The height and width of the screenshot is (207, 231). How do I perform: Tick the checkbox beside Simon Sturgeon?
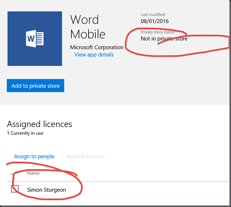click(x=15, y=189)
